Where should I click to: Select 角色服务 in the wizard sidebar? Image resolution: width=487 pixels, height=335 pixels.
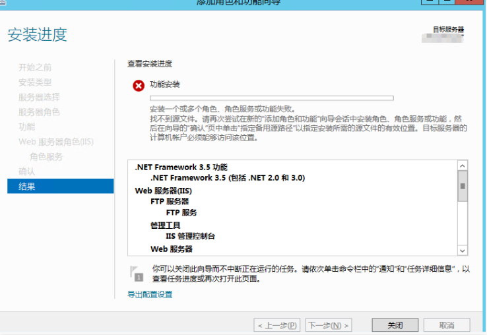pos(46,156)
